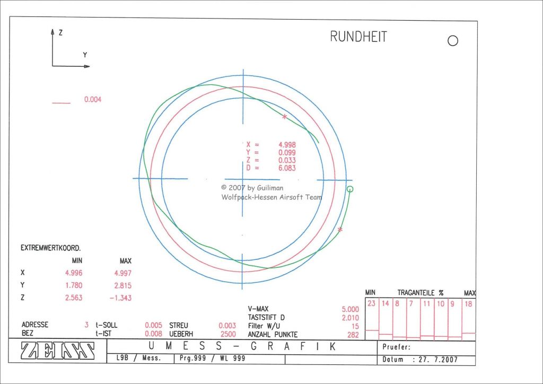Click the ZEISS logo
Viewport: 543px width, 384px height.
[57, 351]
